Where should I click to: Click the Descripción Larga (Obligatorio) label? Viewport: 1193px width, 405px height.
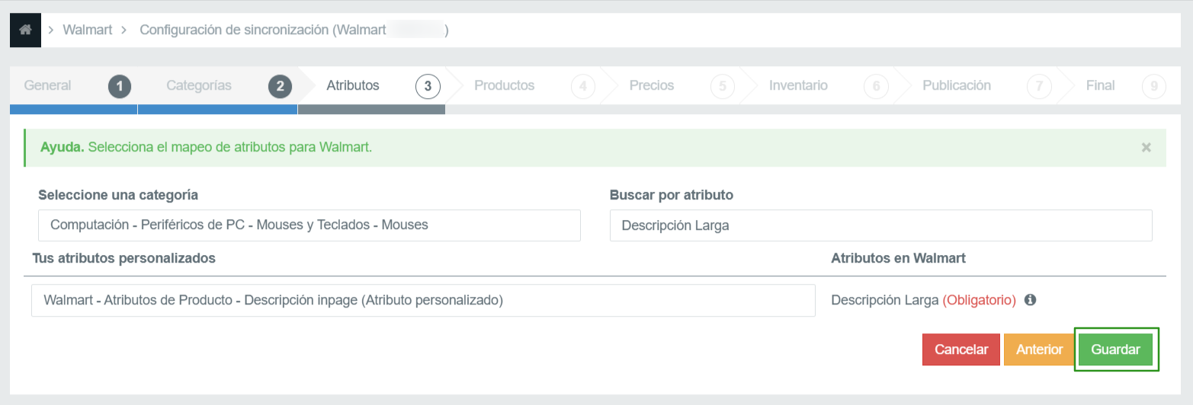(924, 300)
